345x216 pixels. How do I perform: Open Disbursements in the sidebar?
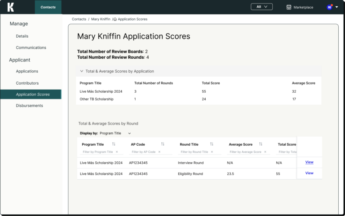tap(30, 106)
